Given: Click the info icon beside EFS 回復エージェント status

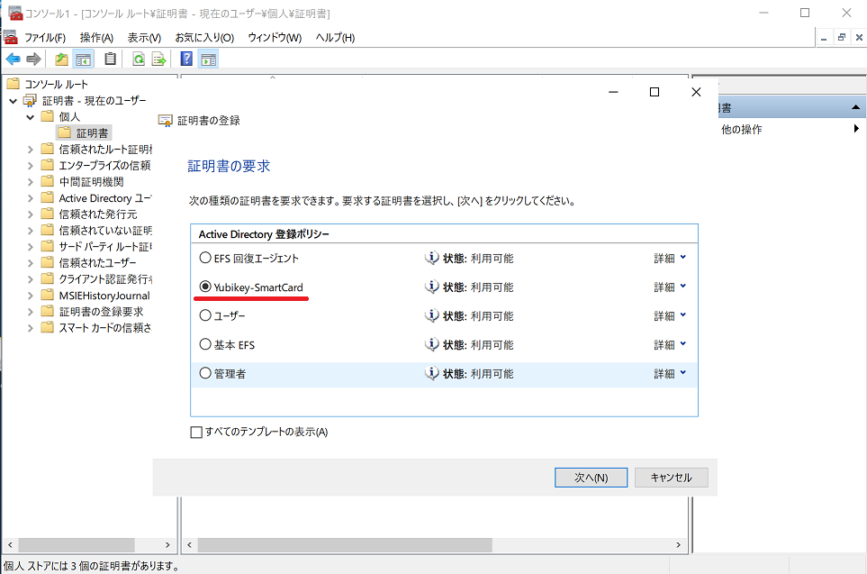Looking at the screenshot, I should pyautogui.click(x=431, y=259).
